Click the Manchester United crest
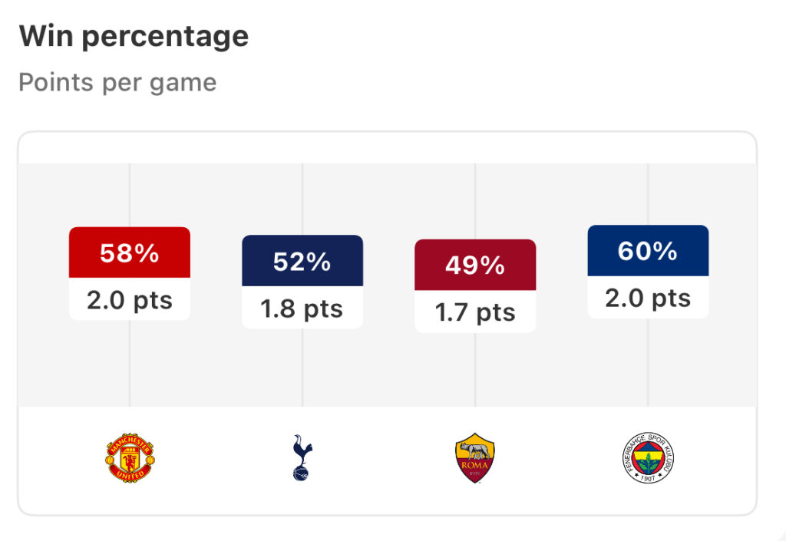Image resolution: width=786 pixels, height=541 pixels. (130, 458)
